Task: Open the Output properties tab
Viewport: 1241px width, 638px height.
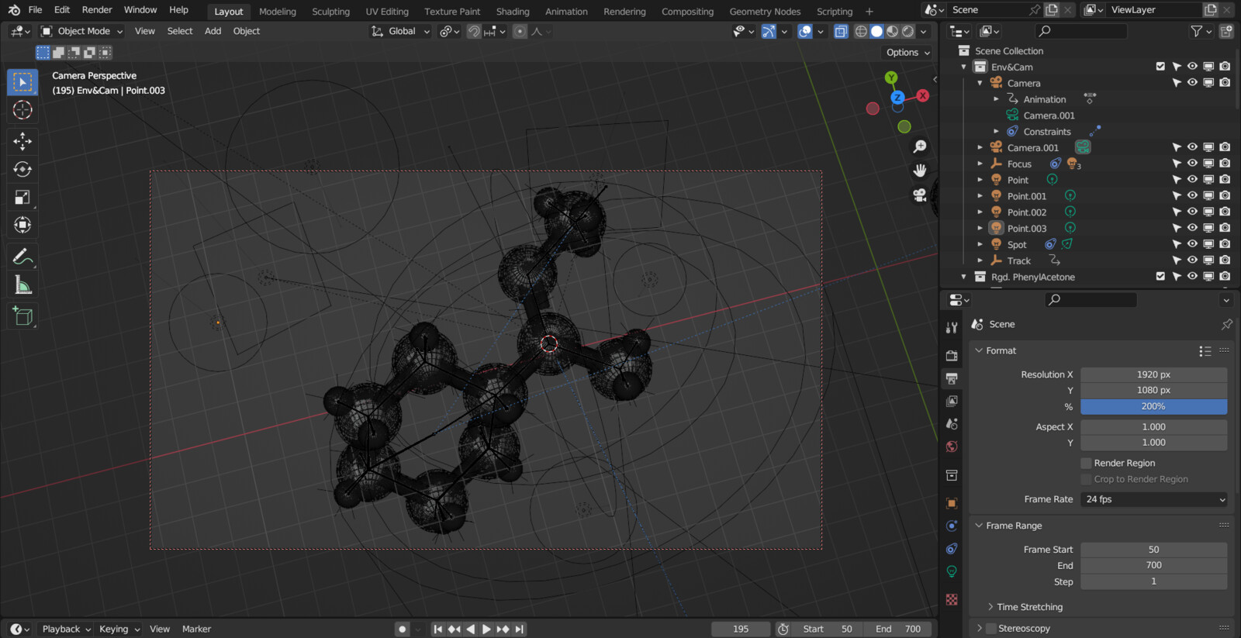Action: click(x=952, y=378)
